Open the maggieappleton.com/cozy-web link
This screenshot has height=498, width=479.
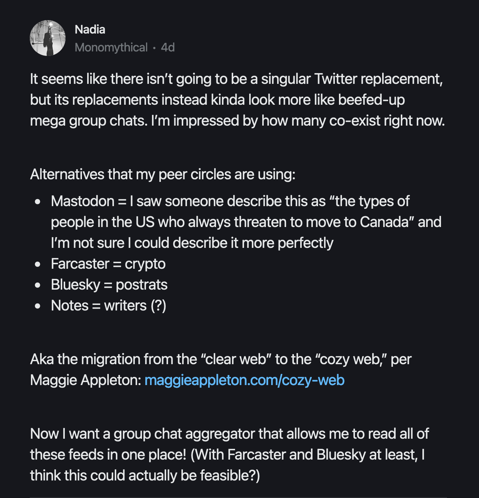pos(244,380)
